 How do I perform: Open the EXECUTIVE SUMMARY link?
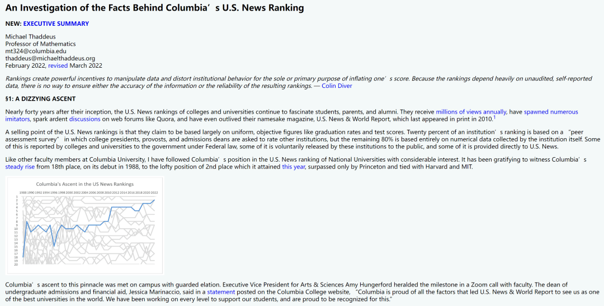point(56,23)
